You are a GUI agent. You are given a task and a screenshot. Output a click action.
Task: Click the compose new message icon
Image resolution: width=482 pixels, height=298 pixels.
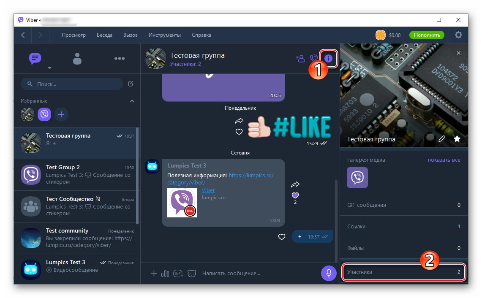[x=131, y=84]
